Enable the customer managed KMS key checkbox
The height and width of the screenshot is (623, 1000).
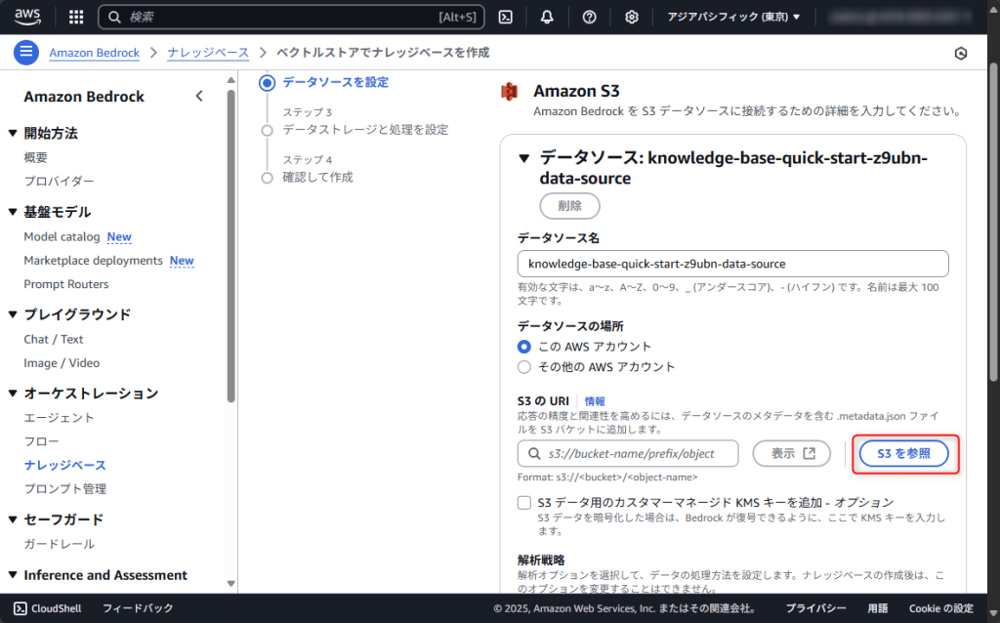[x=524, y=503]
